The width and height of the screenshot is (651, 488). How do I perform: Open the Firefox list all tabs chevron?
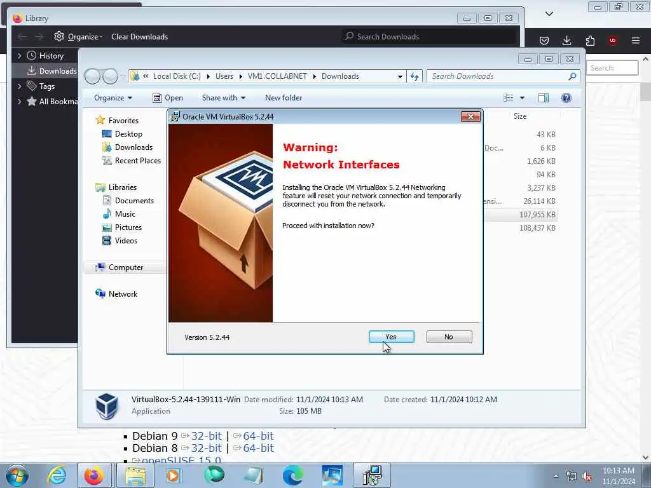(x=549, y=14)
